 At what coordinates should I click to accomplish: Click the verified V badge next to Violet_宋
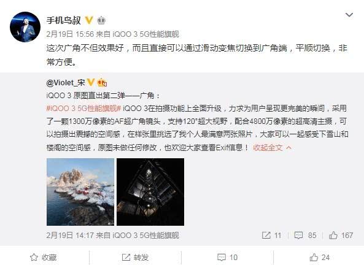(x=91, y=82)
